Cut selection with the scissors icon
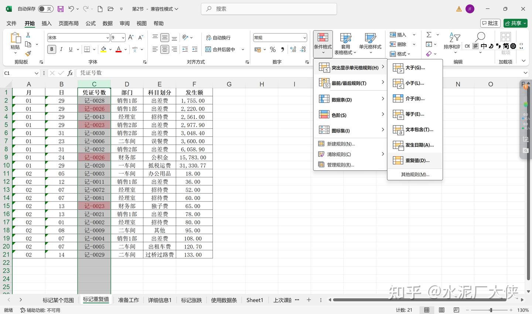Screen dimensions: 532x314 click(x=28, y=35)
